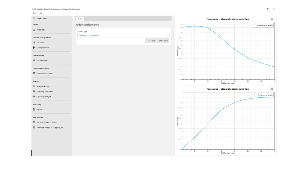The width and height of the screenshot is (308, 170).
Task: Save the longitudinal force ratio plot
Action: [x=272, y=19]
